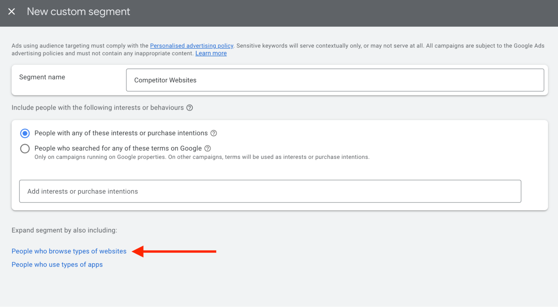Select interests or purchase intentions radio button
The height and width of the screenshot is (307, 558).
point(25,133)
